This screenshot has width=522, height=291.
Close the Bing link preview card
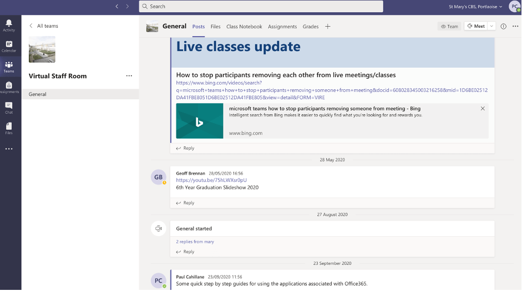(x=483, y=109)
